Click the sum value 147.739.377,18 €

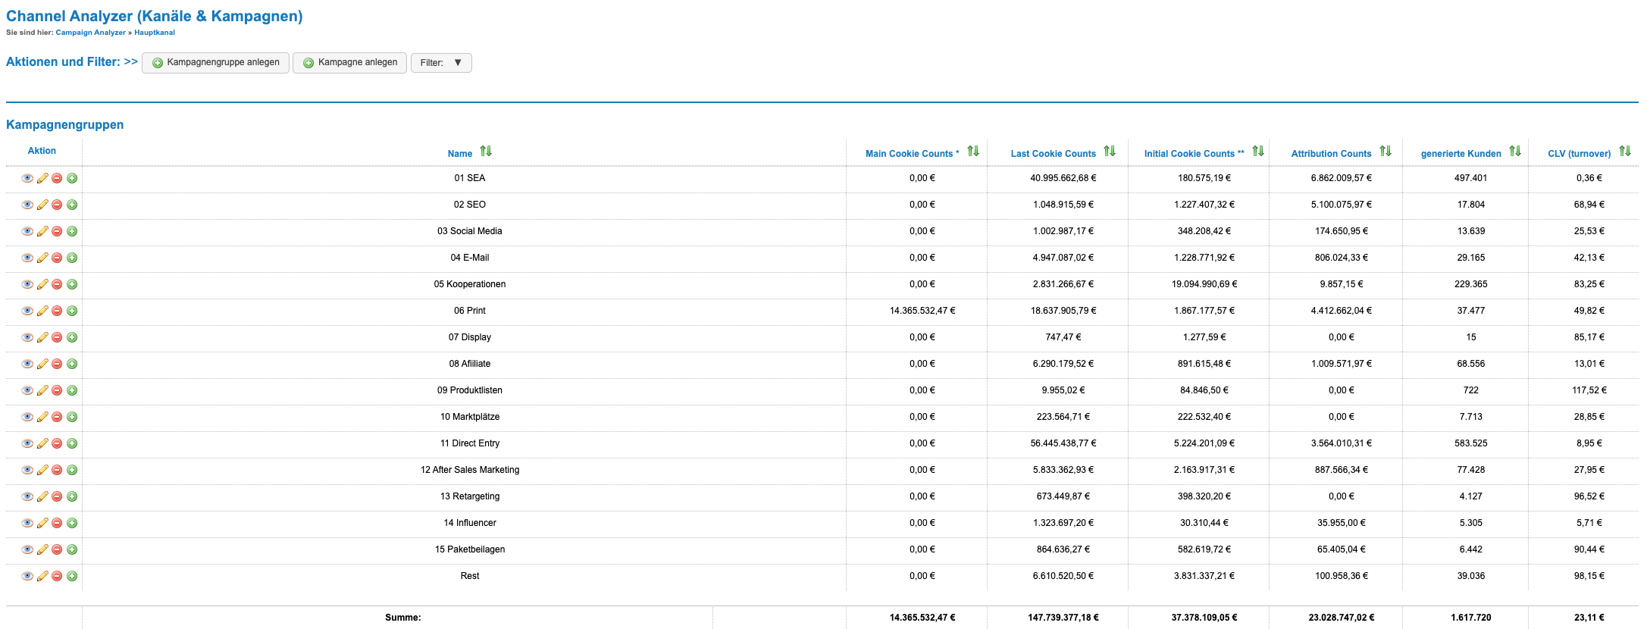coord(1063,618)
